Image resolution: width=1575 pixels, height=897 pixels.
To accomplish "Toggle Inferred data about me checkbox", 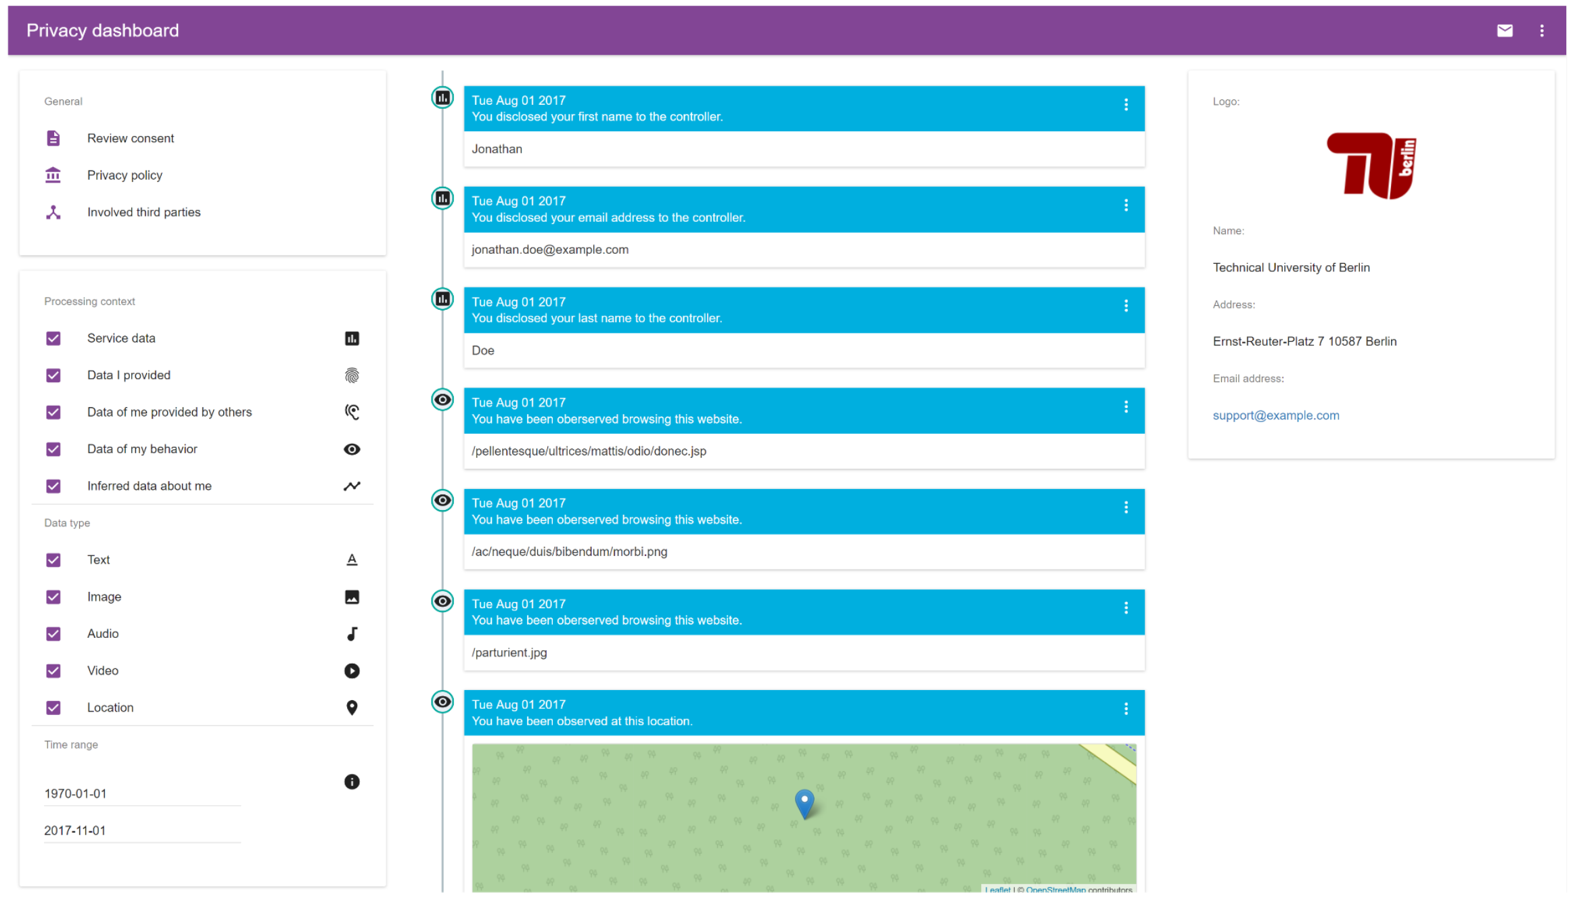I will point(53,486).
